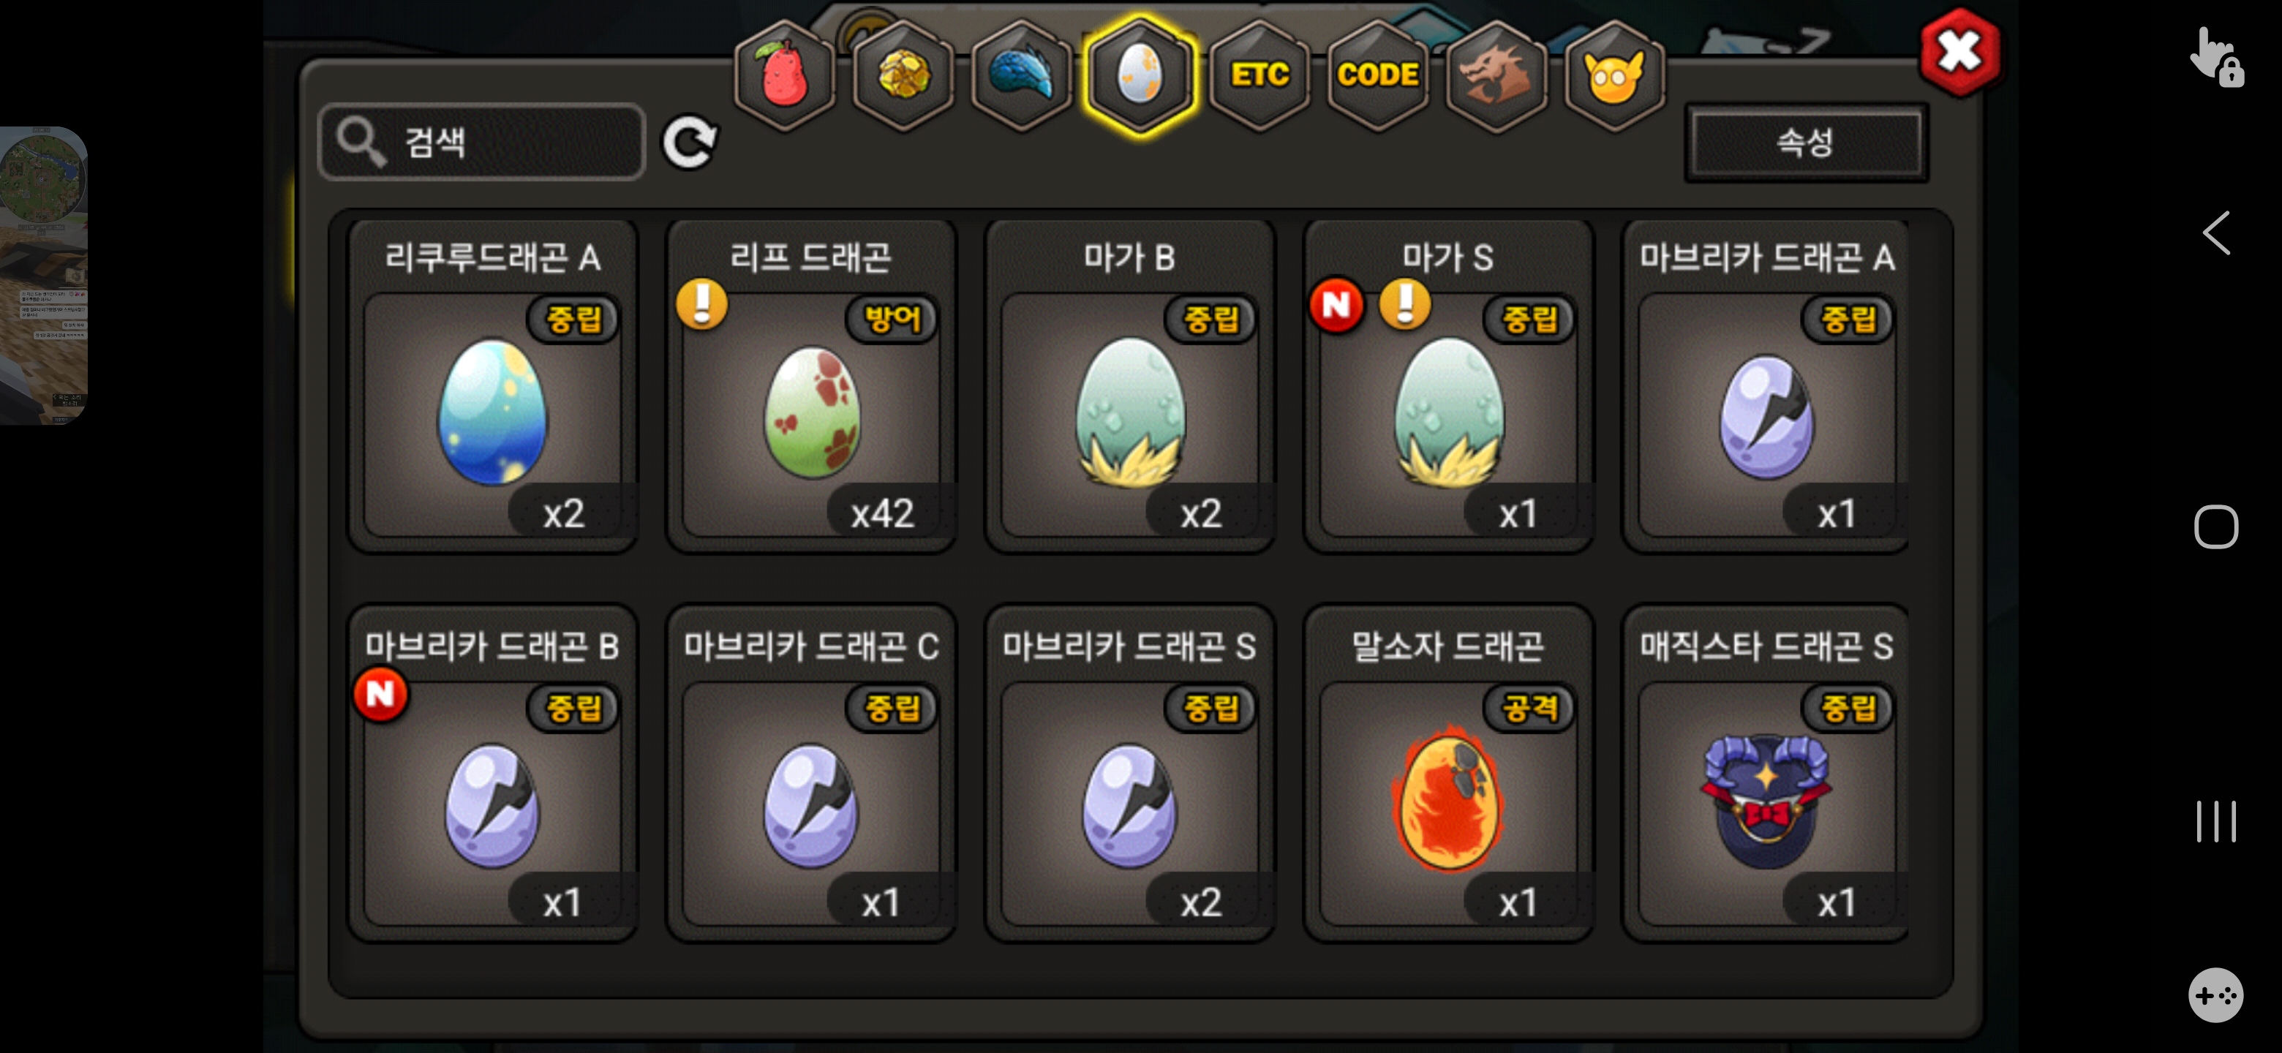Image resolution: width=2282 pixels, height=1053 pixels.
Task: Switch to the ETC tab
Action: [1259, 76]
